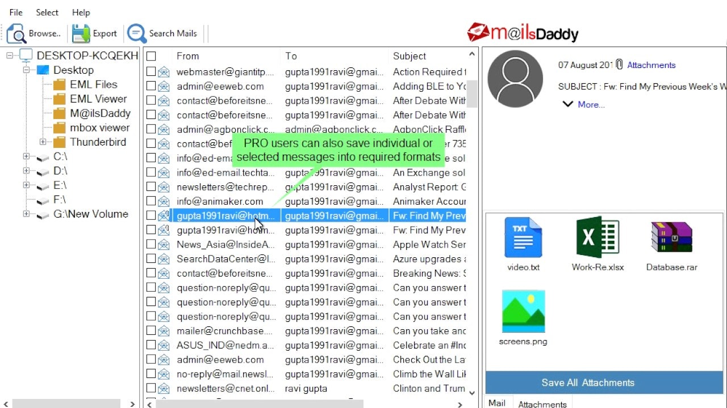Check the select-all checkbox in the list header
This screenshot has height=408, width=727.
[x=150, y=56]
